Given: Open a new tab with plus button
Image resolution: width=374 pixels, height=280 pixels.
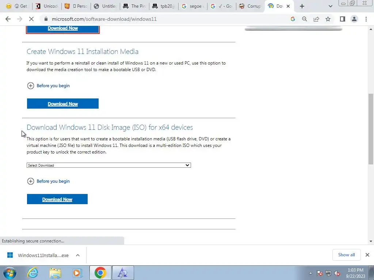Looking at the screenshot, I should [x=302, y=6].
